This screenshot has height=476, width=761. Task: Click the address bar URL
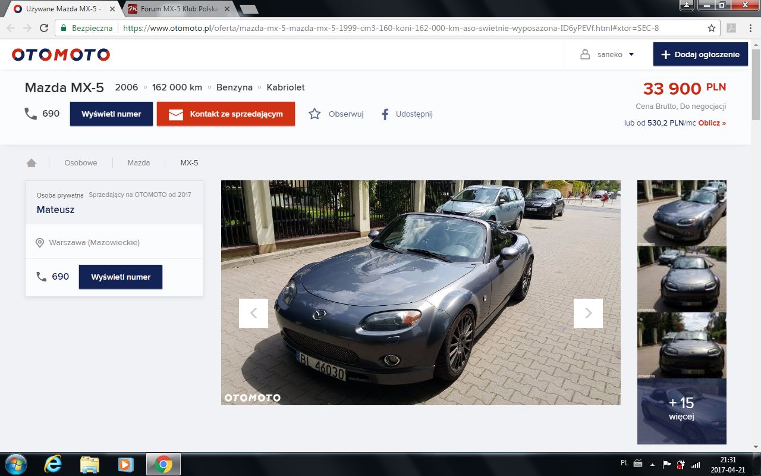(x=391, y=28)
